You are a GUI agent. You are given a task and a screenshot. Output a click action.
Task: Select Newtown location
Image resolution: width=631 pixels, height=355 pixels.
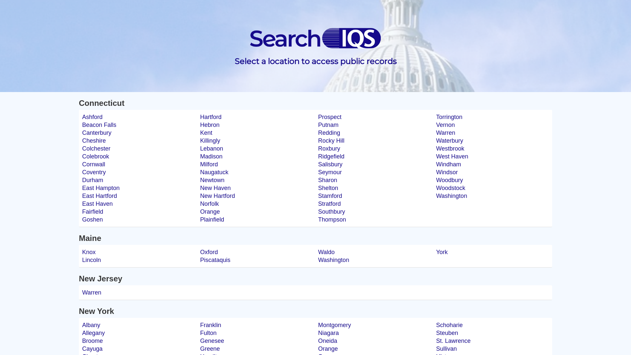pyautogui.click(x=212, y=180)
